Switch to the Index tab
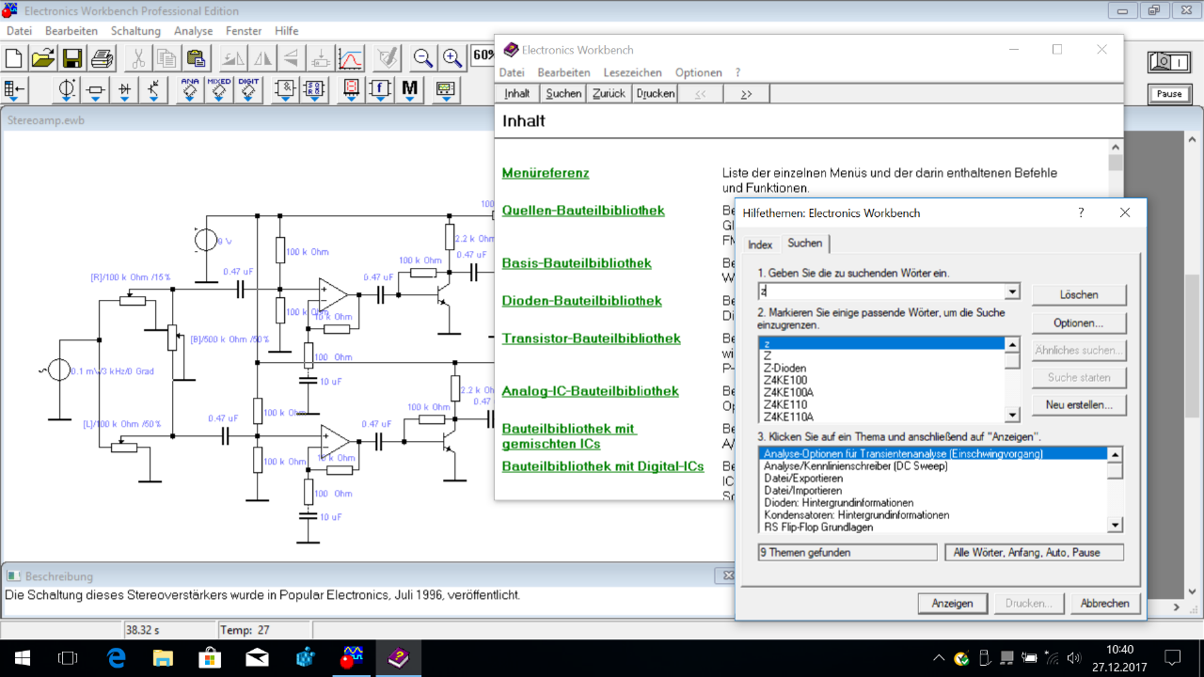 (x=760, y=244)
